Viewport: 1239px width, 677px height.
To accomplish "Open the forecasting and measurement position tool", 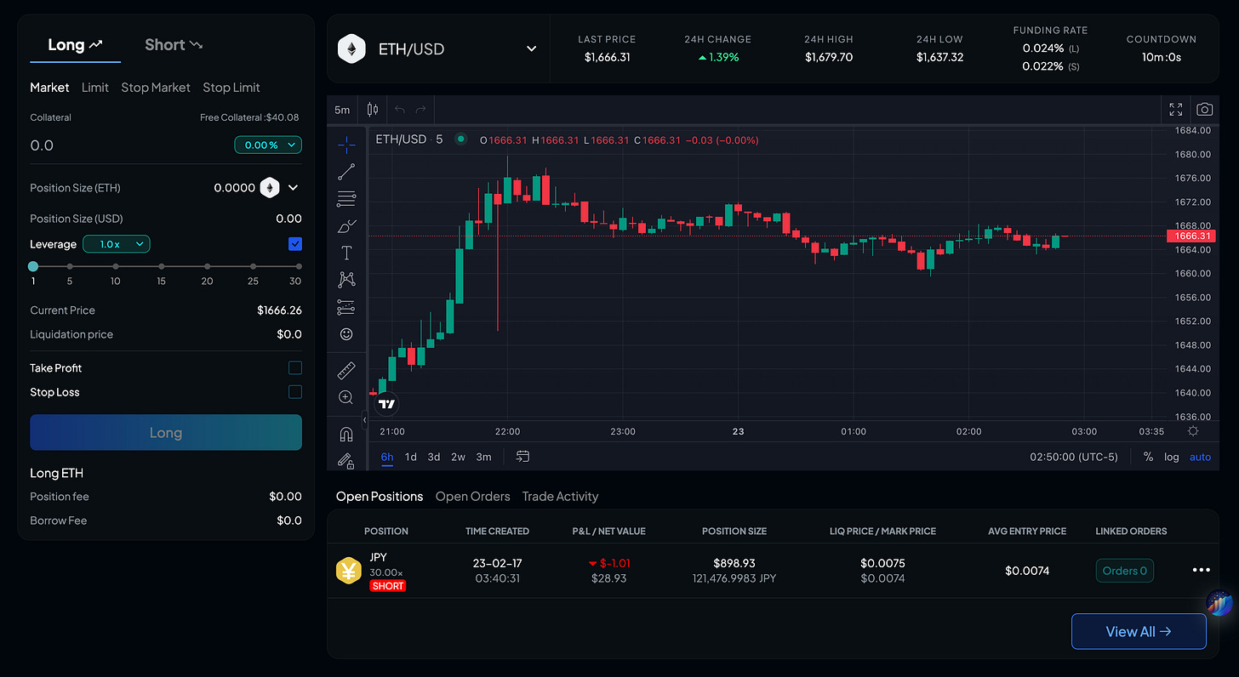I will tap(346, 307).
